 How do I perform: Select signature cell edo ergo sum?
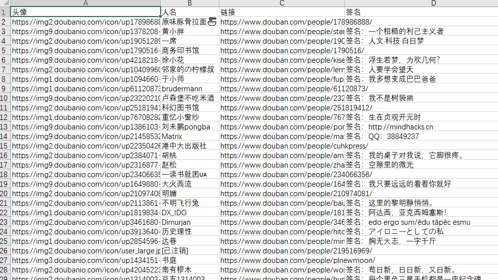point(421,222)
